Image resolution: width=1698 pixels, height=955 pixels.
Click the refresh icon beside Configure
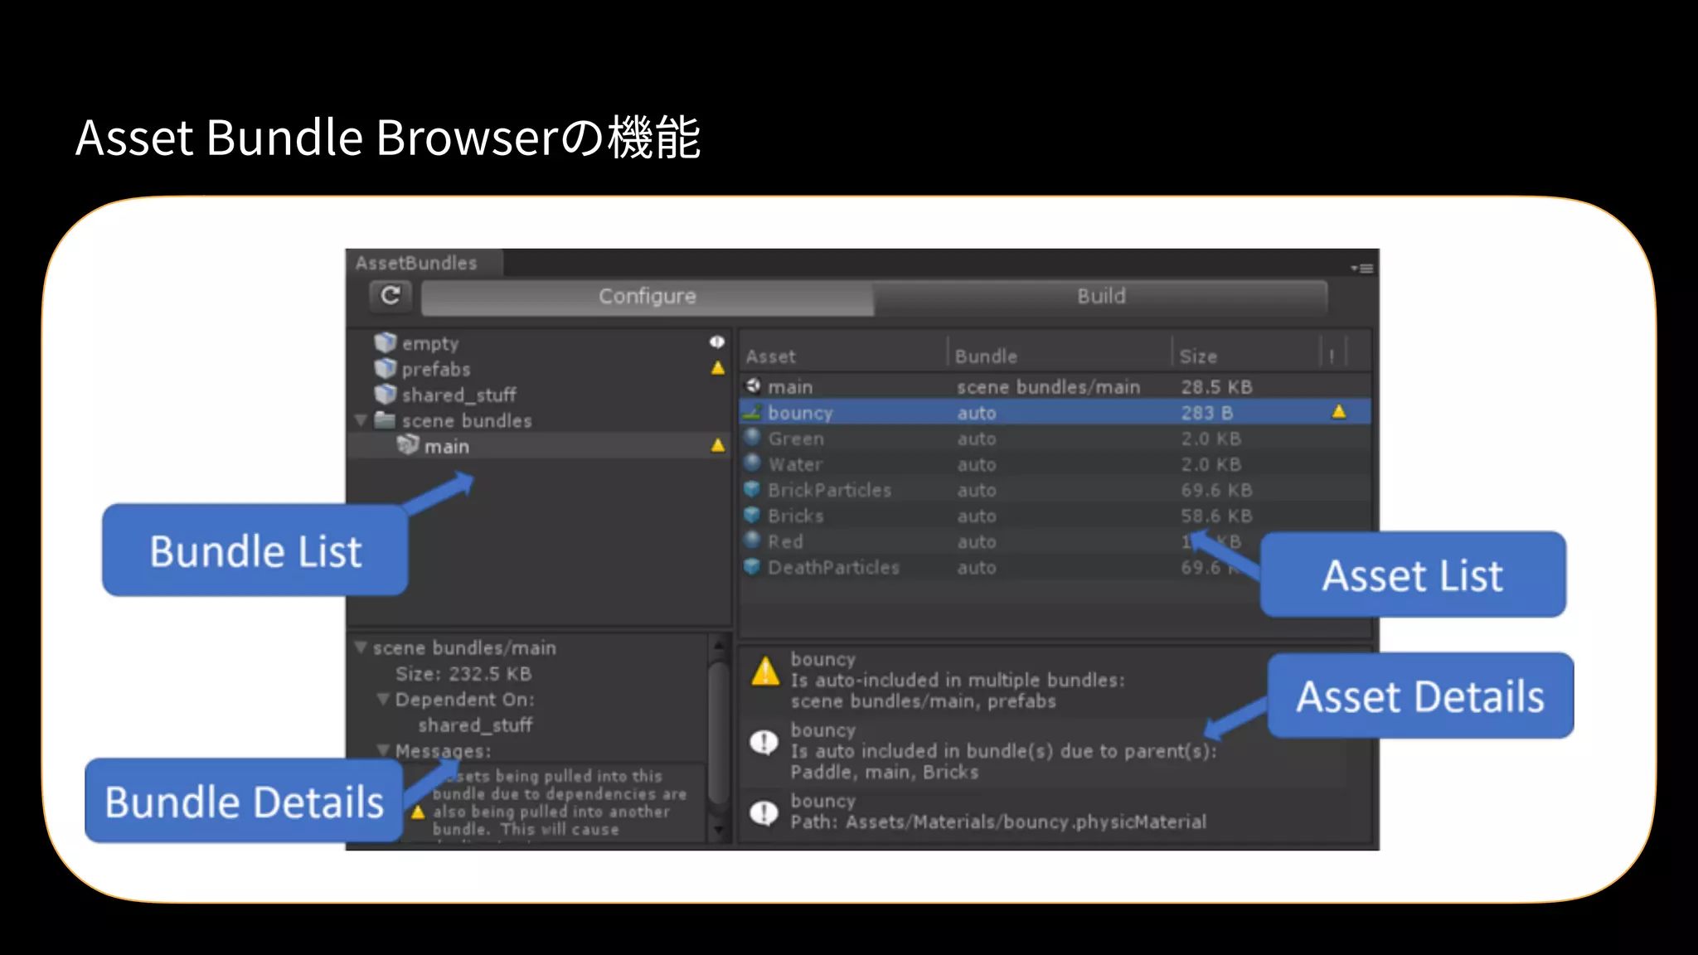(391, 296)
